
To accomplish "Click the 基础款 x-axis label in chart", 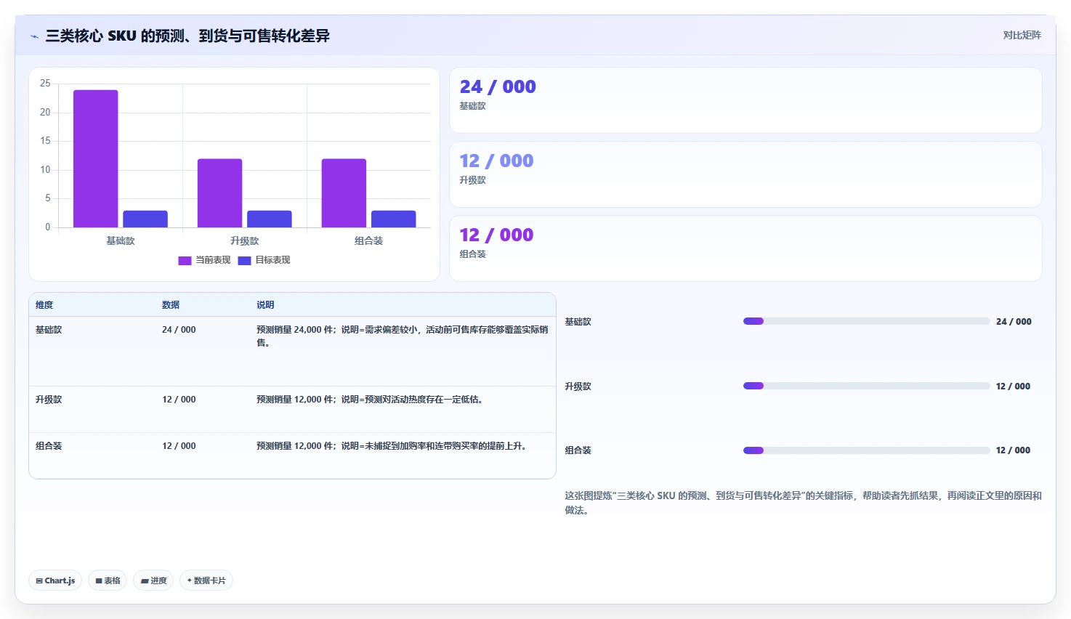I will coord(121,241).
